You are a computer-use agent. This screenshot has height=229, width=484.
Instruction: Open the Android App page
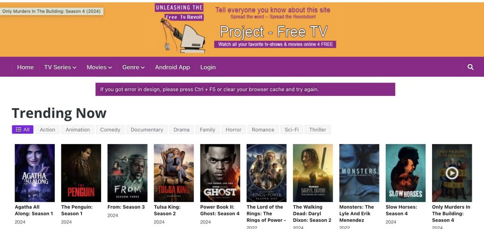(173, 67)
